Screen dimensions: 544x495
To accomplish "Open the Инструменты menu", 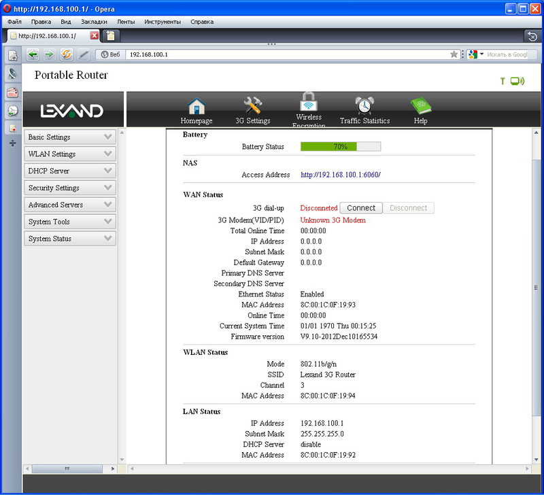I will [x=163, y=22].
